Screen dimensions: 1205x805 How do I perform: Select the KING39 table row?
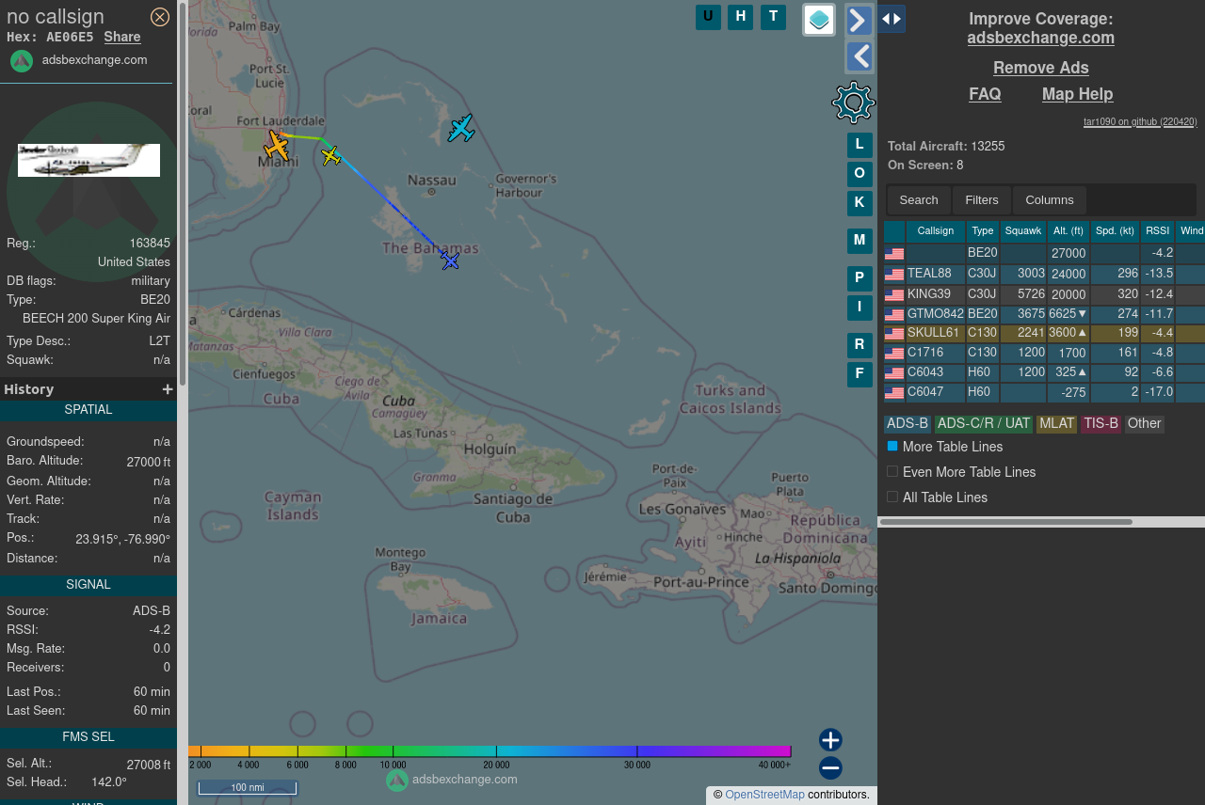pyautogui.click(x=1044, y=294)
